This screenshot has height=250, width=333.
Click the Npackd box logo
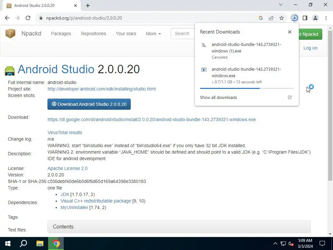click(x=10, y=34)
